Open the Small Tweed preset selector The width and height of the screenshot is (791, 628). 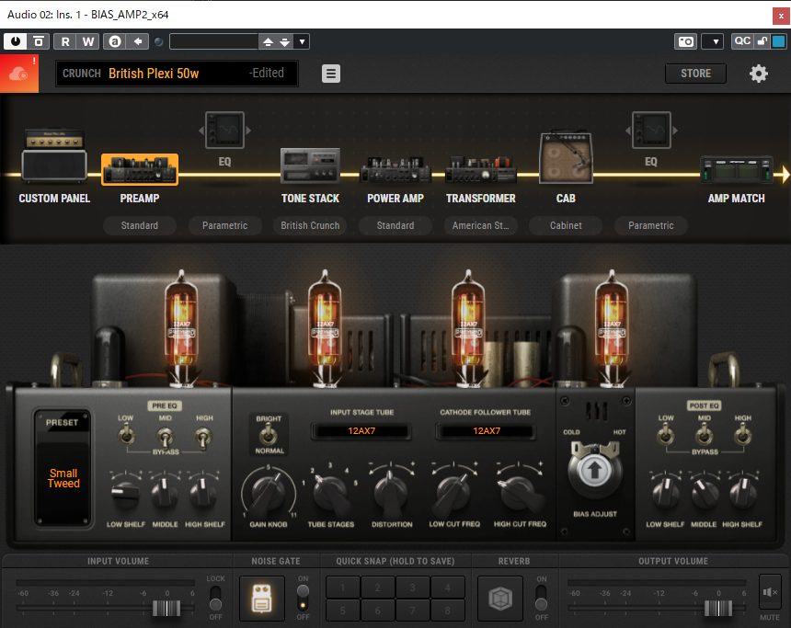63,478
